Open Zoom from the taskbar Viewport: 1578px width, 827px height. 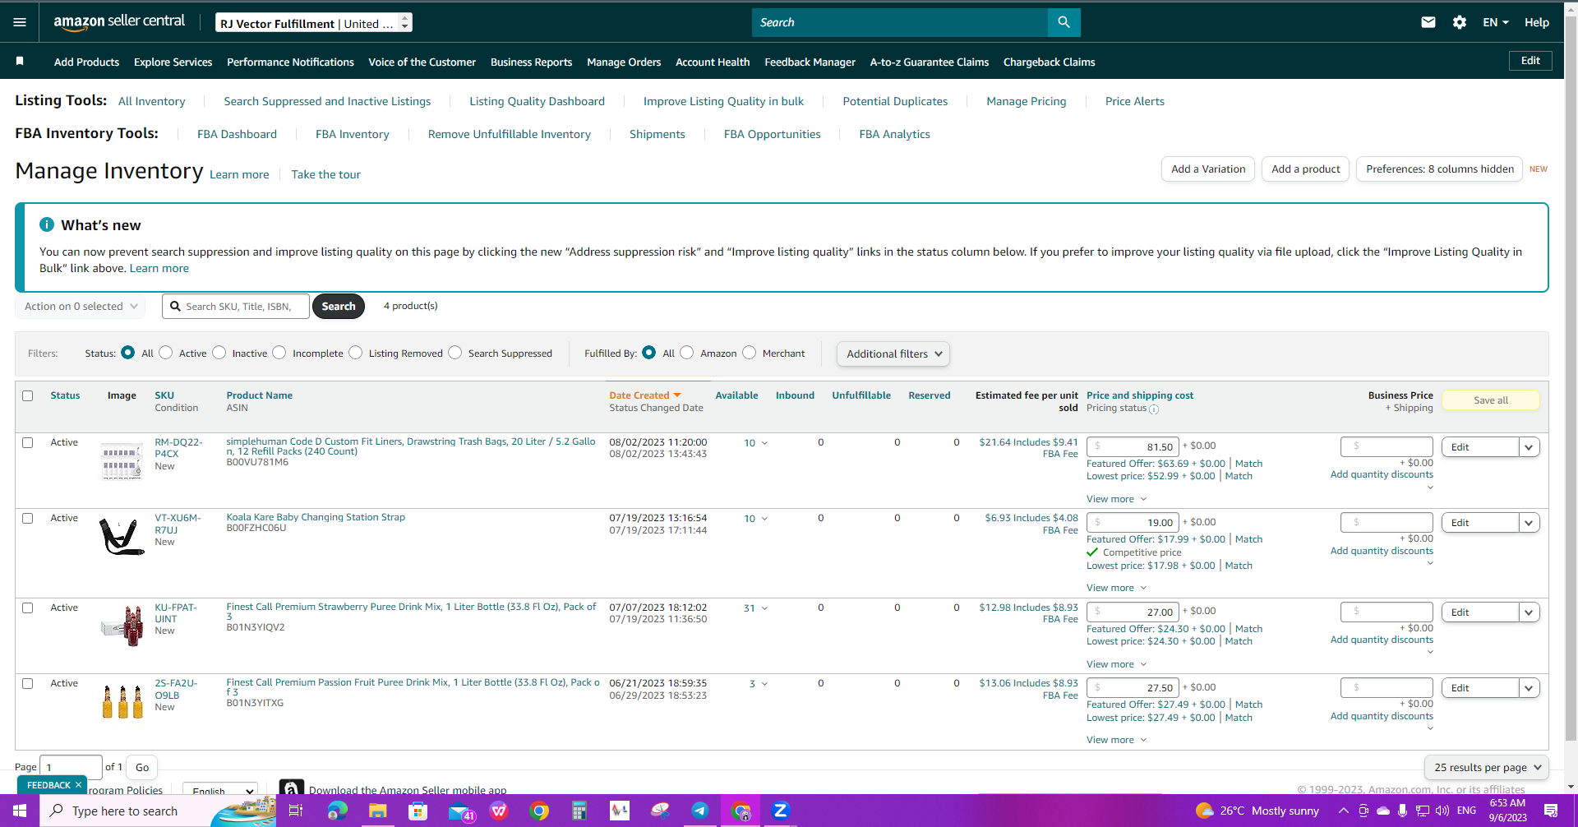pyautogui.click(x=780, y=811)
